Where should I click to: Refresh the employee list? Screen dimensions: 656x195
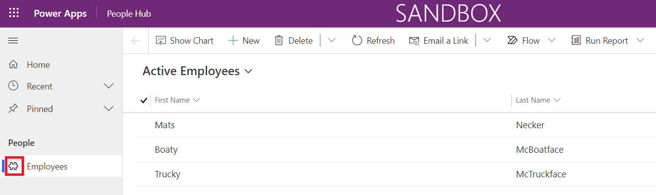pos(373,41)
